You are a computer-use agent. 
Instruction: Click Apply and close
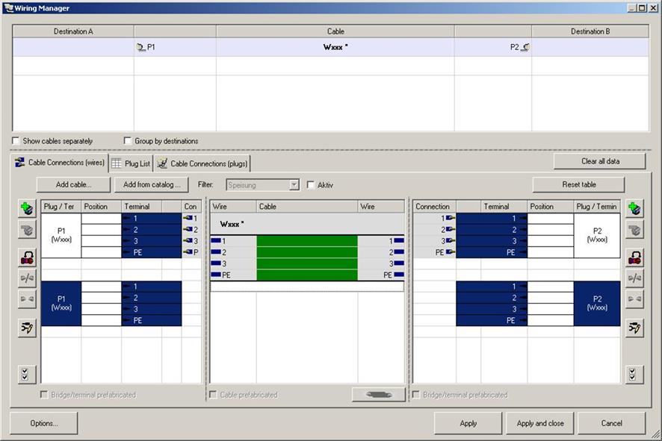[540, 423]
